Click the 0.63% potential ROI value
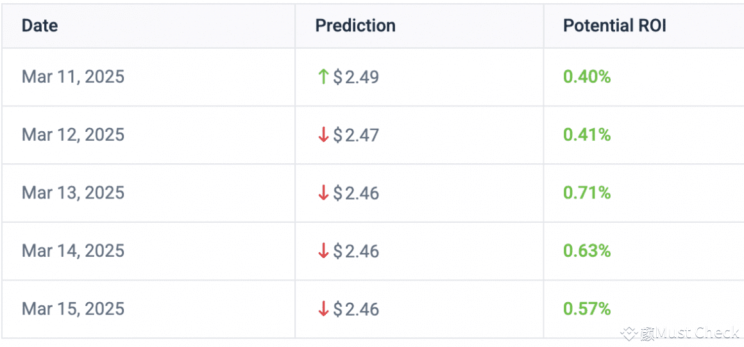Viewport: 744px width, 347px height. tap(587, 251)
